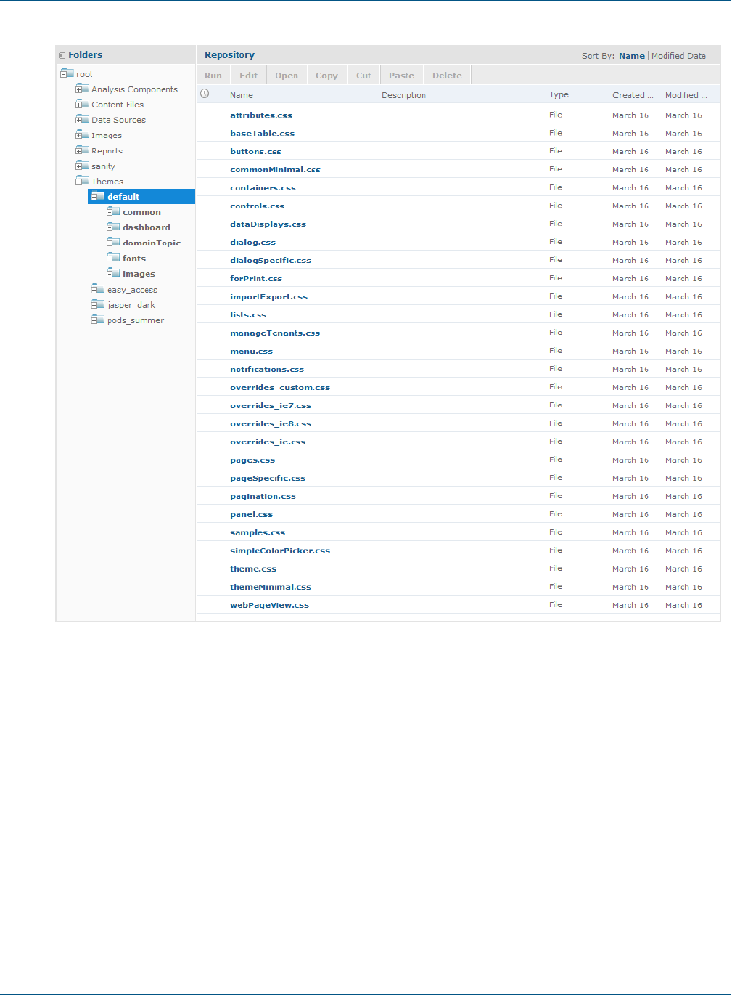The width and height of the screenshot is (732, 995).
Task: Expand the Images folder node
Action: click(x=78, y=135)
